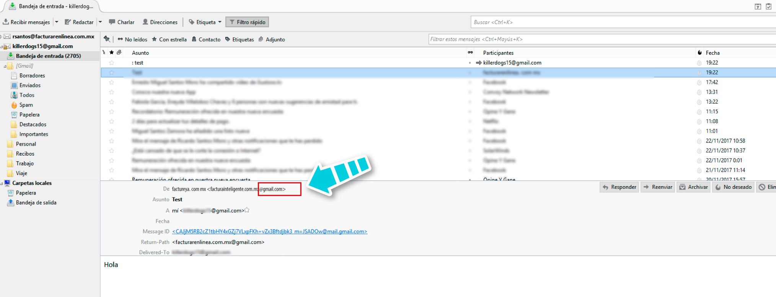
Task: Open the Message ID link
Action: (x=269, y=232)
